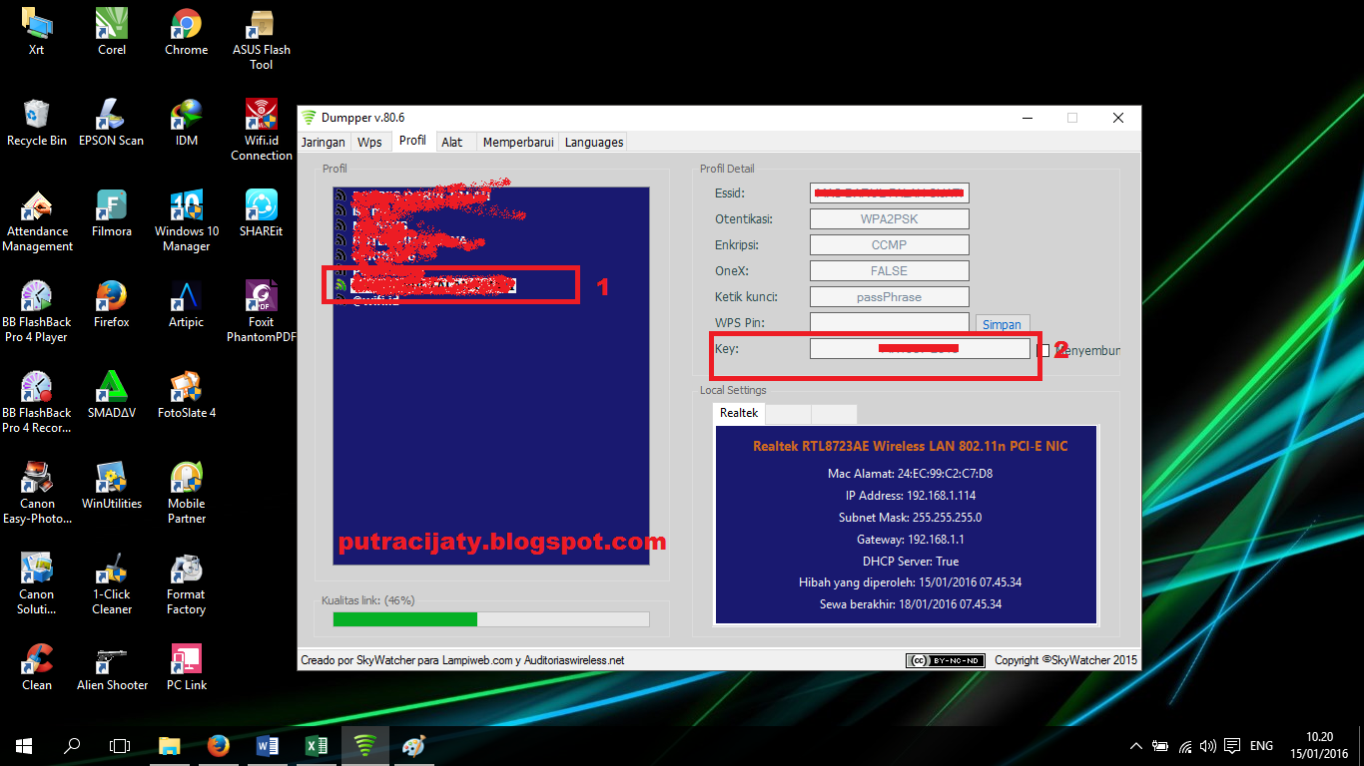1364x766 pixels.
Task: Open the Format Factory icon
Action: [187, 583]
